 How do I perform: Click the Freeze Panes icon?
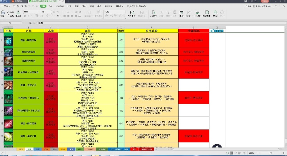coord(207,12)
